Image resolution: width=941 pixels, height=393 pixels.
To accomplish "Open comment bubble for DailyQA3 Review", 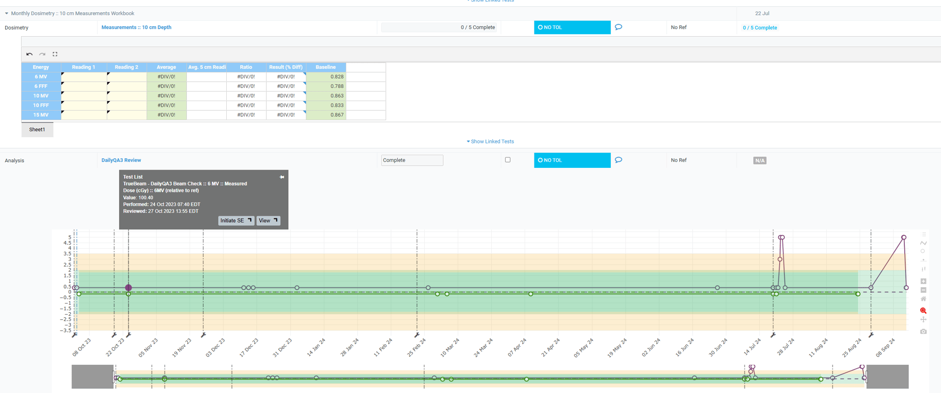I will coord(618,160).
